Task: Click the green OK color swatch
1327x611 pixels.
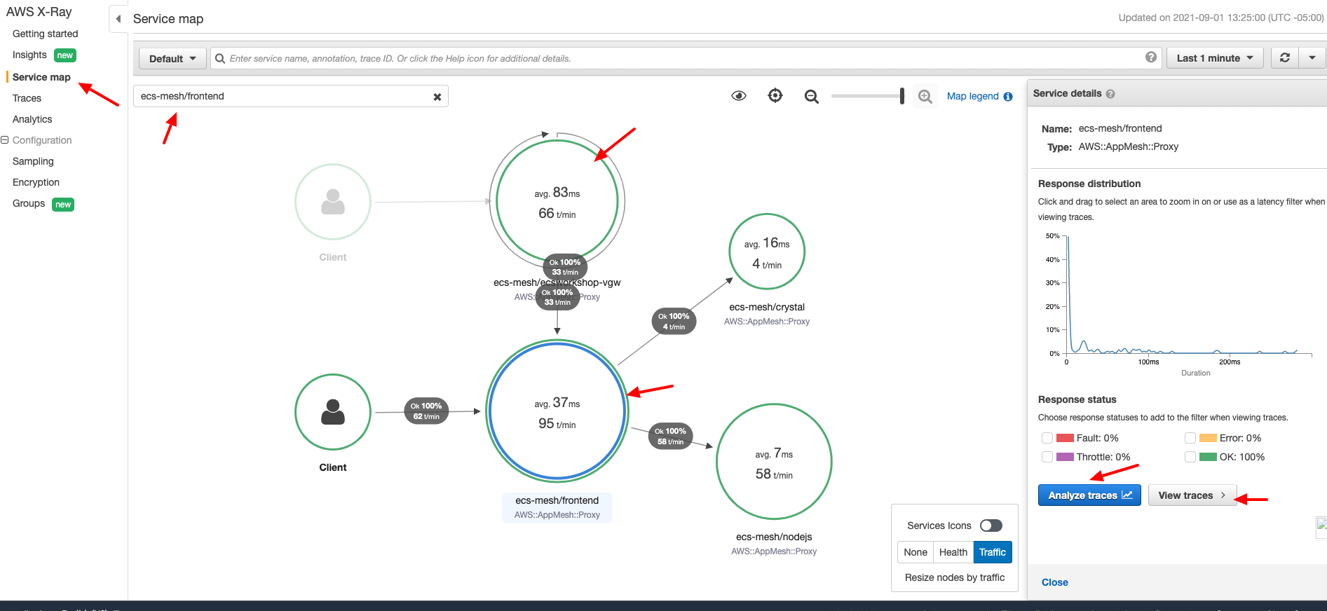Action: coord(1208,457)
